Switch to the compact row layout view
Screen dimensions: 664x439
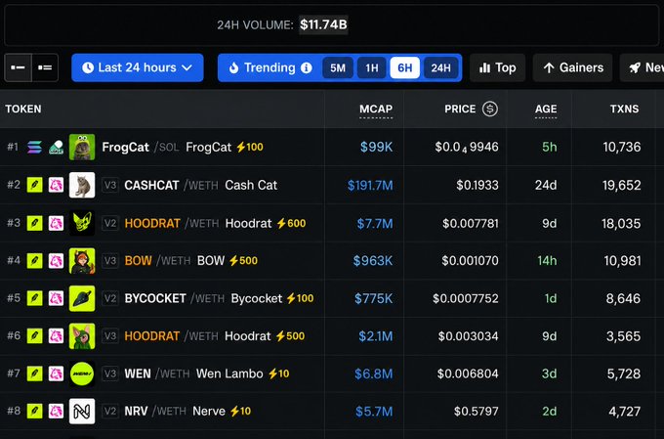pos(18,67)
